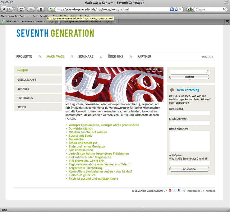Open the Twitter icon in the footer
The height and width of the screenshot is (212, 230).
click(174, 190)
